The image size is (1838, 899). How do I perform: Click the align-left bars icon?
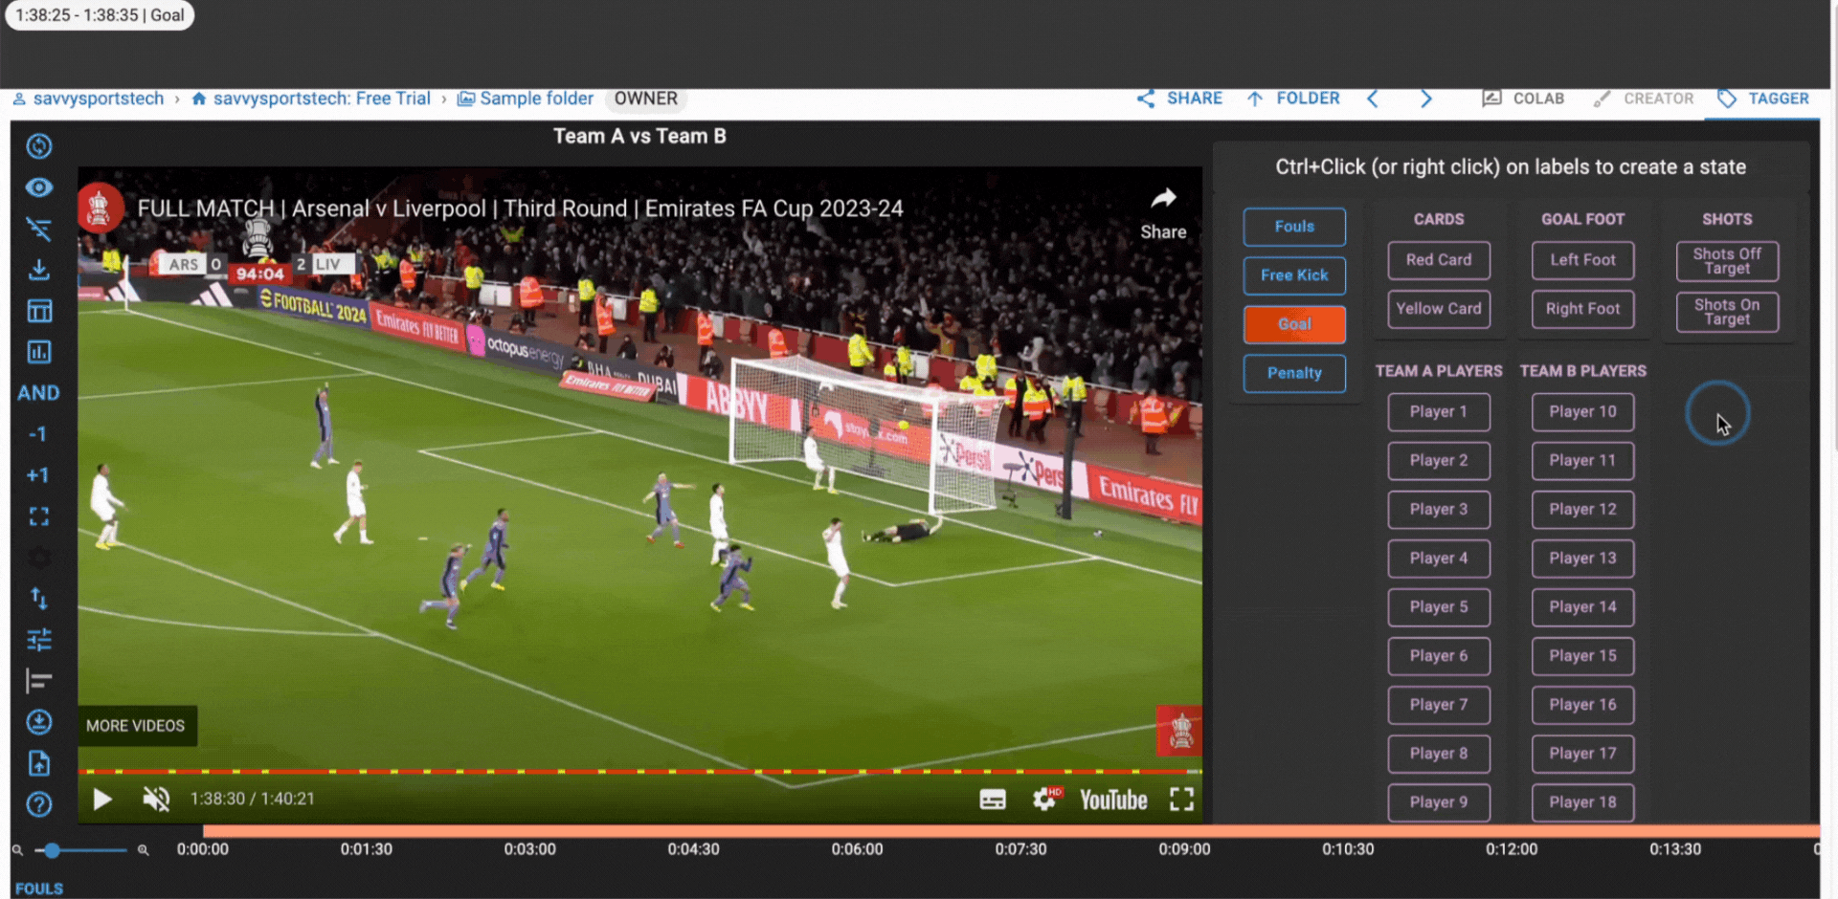(x=39, y=681)
